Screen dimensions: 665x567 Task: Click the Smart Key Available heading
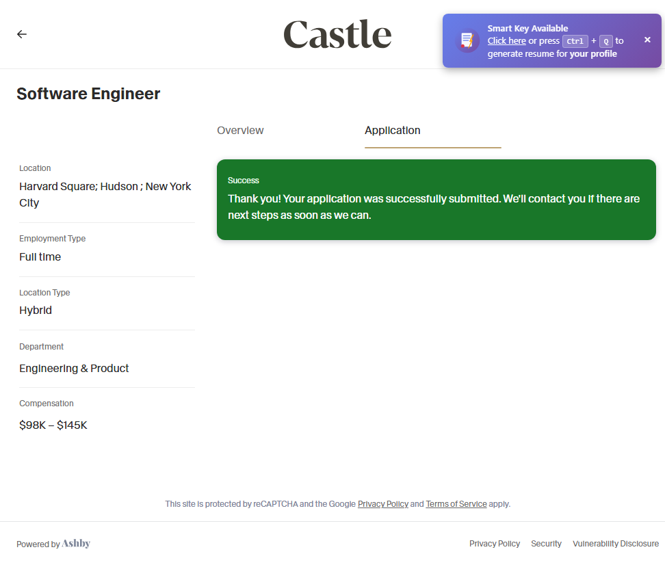527,29
